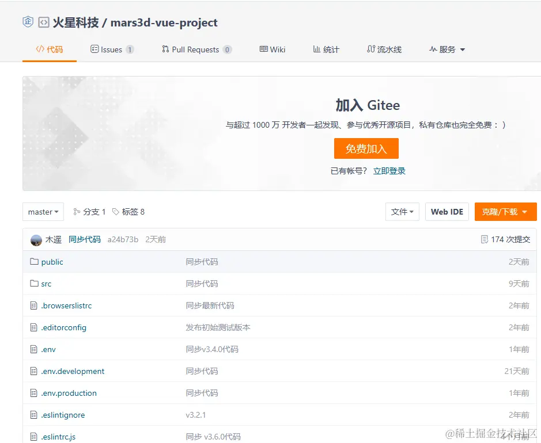
Task: Click the enterprise badge icon before 火星科技
Action: click(28, 22)
